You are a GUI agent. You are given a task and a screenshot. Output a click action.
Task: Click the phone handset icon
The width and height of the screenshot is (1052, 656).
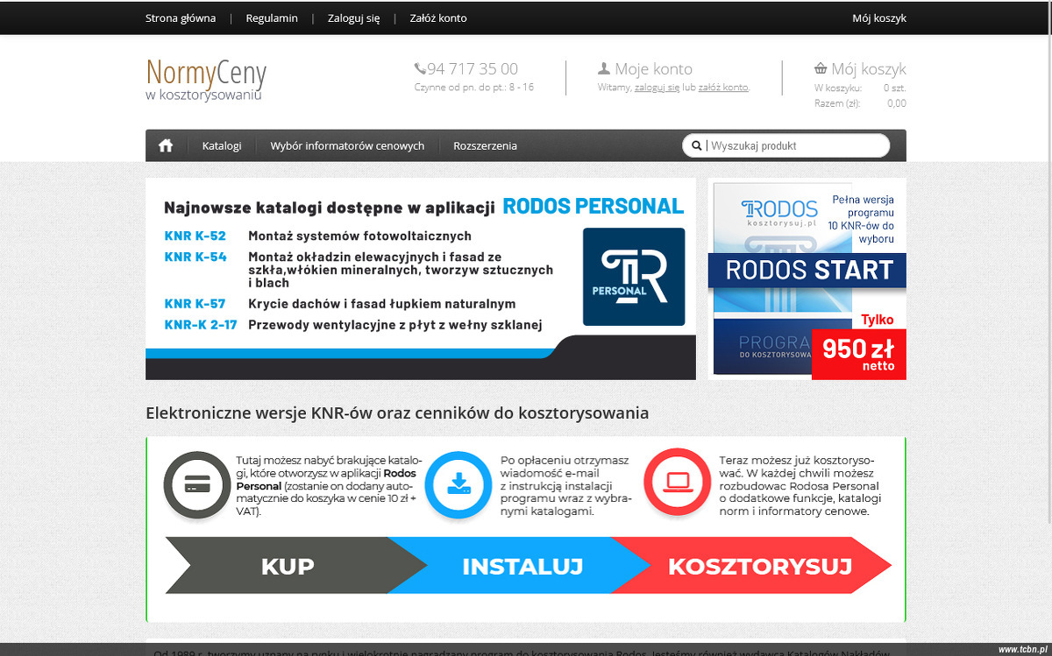(420, 68)
